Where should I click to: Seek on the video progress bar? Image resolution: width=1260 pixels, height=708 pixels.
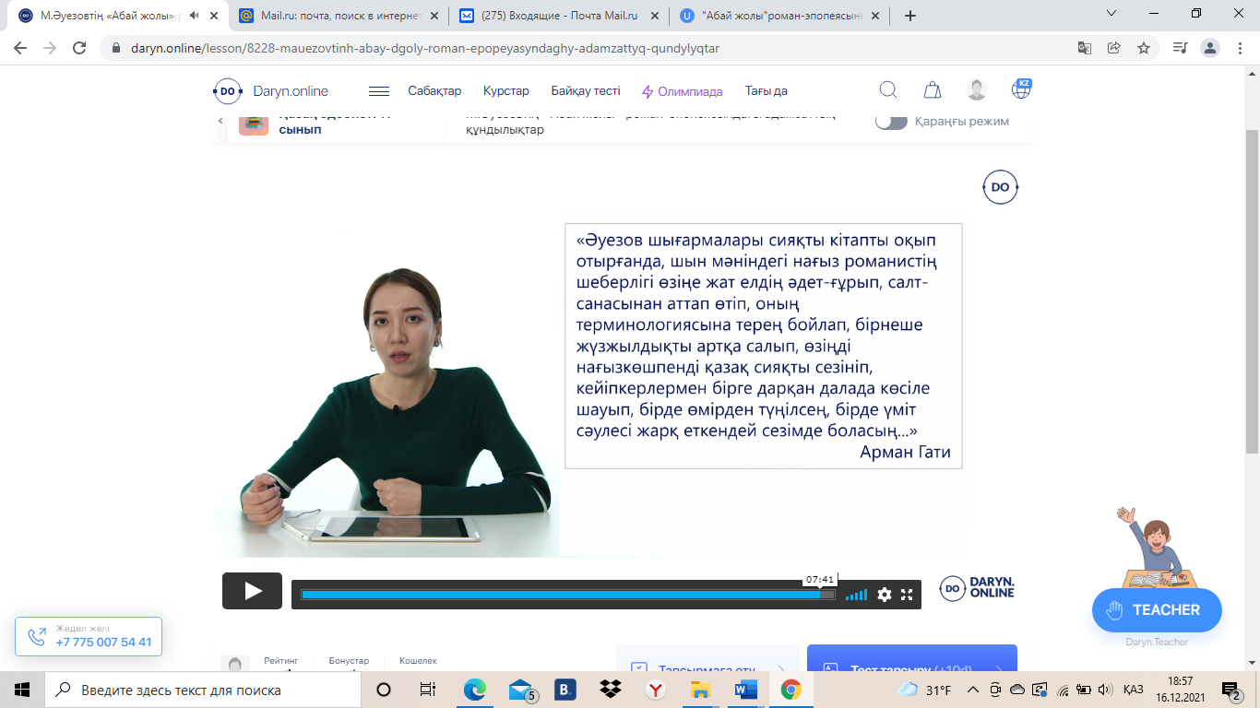pyautogui.click(x=567, y=595)
